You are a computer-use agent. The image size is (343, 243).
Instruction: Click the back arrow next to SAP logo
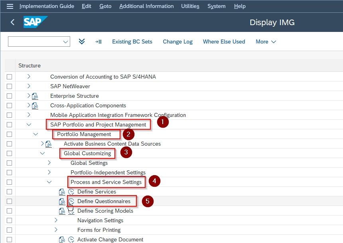12,22
